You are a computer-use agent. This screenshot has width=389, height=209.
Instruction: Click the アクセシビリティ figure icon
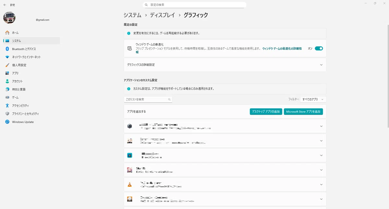click(7, 106)
